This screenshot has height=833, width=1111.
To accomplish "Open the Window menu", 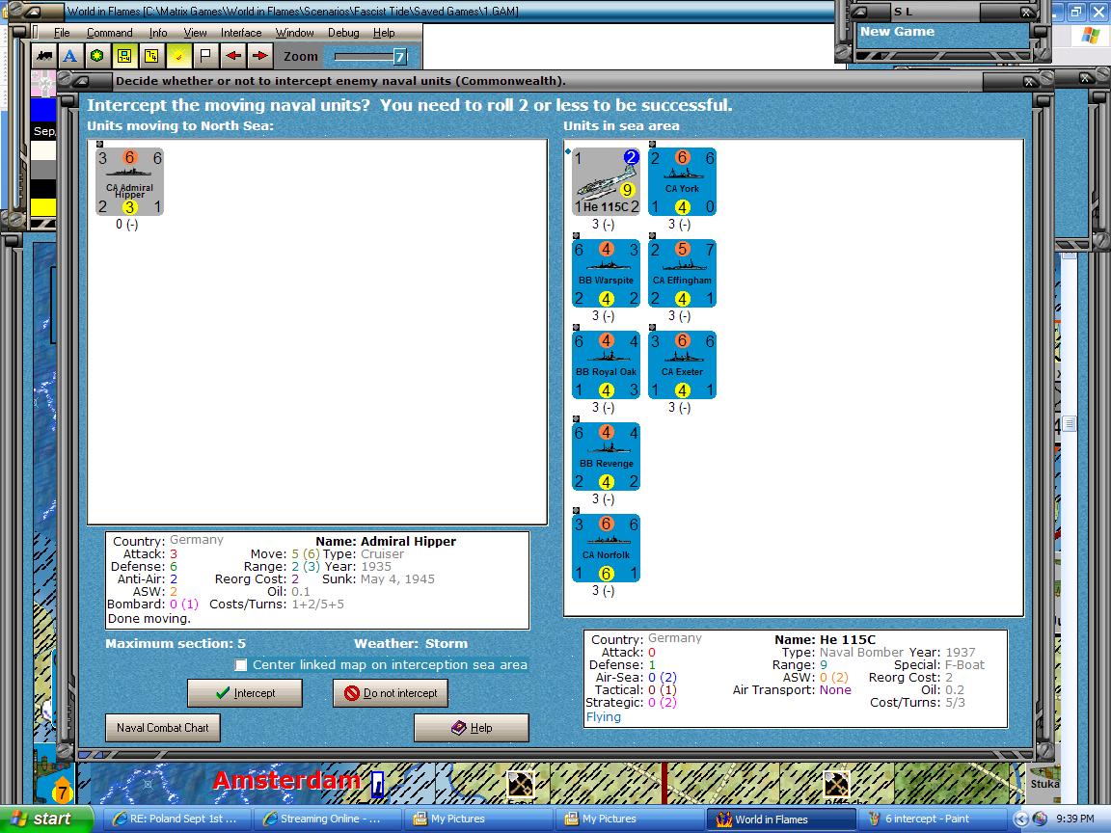I will tap(294, 33).
